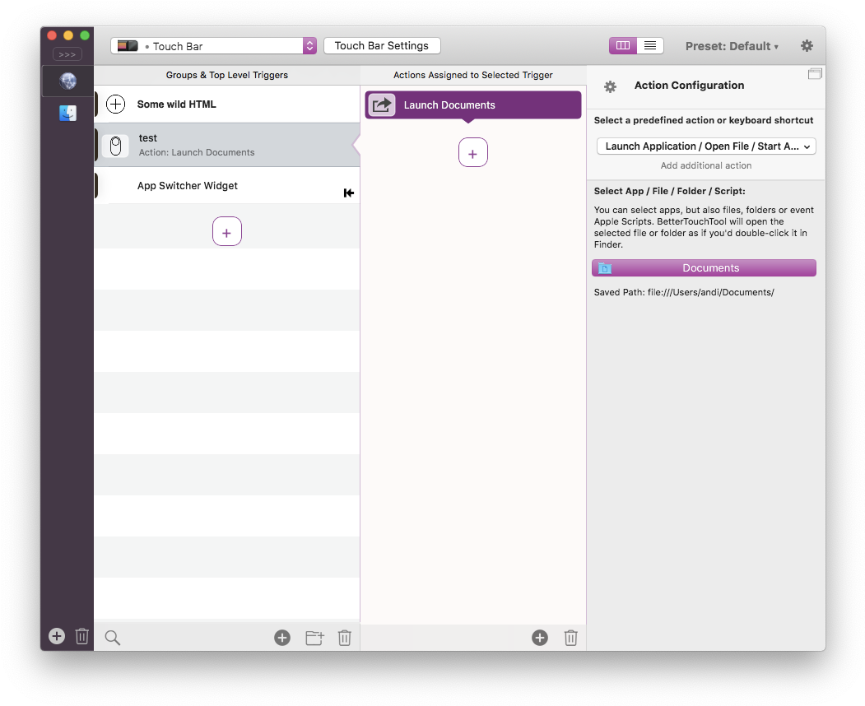
Task: Add a new app via sidebar plus icon
Action: (56, 636)
